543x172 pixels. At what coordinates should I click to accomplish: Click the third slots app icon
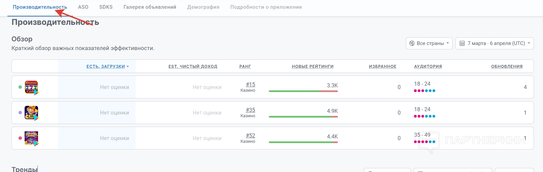pos(31,138)
